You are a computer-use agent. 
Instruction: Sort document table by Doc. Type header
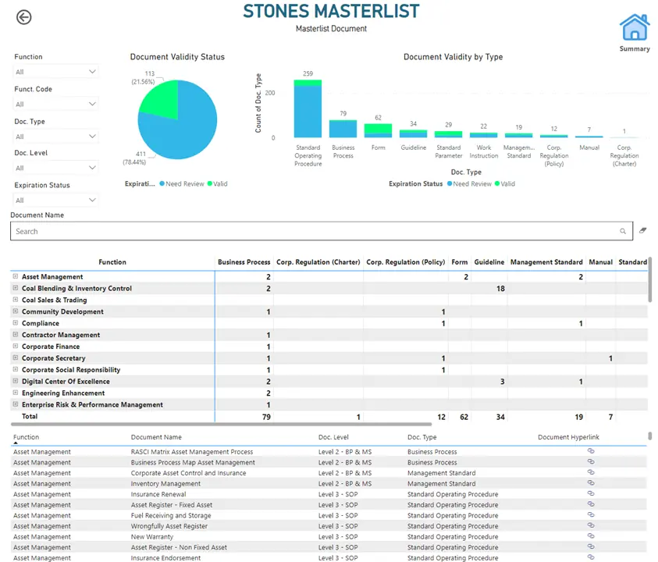click(421, 437)
